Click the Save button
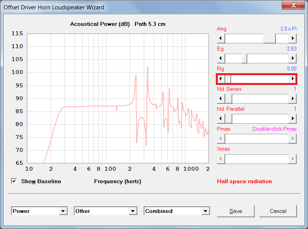 pyautogui.click(x=236, y=211)
